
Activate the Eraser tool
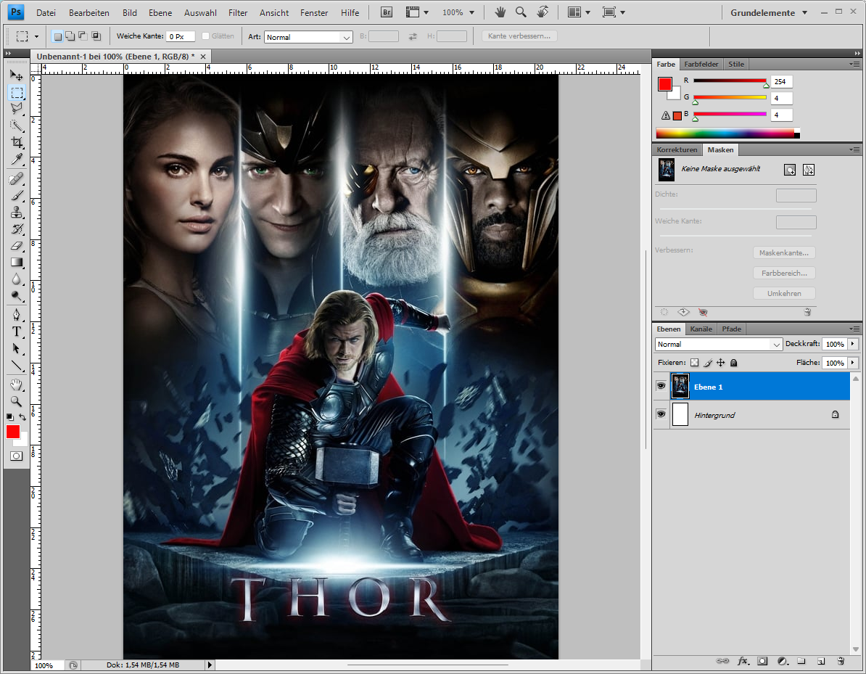pyautogui.click(x=16, y=246)
